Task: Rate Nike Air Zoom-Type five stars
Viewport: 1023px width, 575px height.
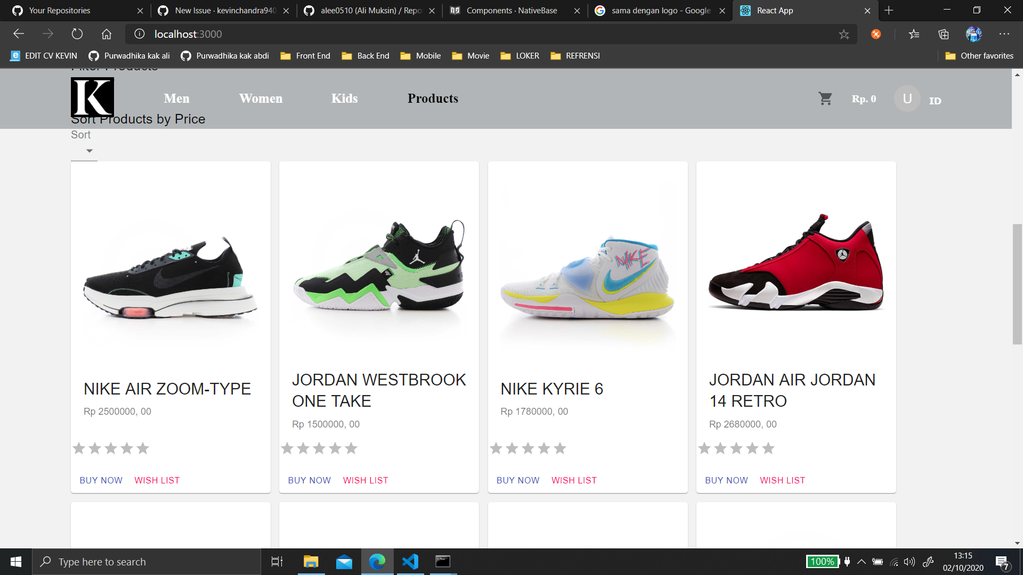Action: click(x=142, y=448)
